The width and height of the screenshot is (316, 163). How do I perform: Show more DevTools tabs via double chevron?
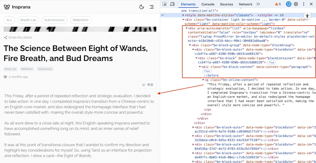pyautogui.click(x=258, y=4)
